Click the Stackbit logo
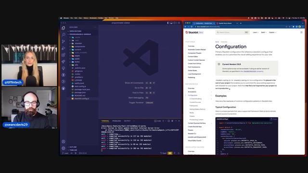This screenshot has height=173, width=308. point(192,32)
